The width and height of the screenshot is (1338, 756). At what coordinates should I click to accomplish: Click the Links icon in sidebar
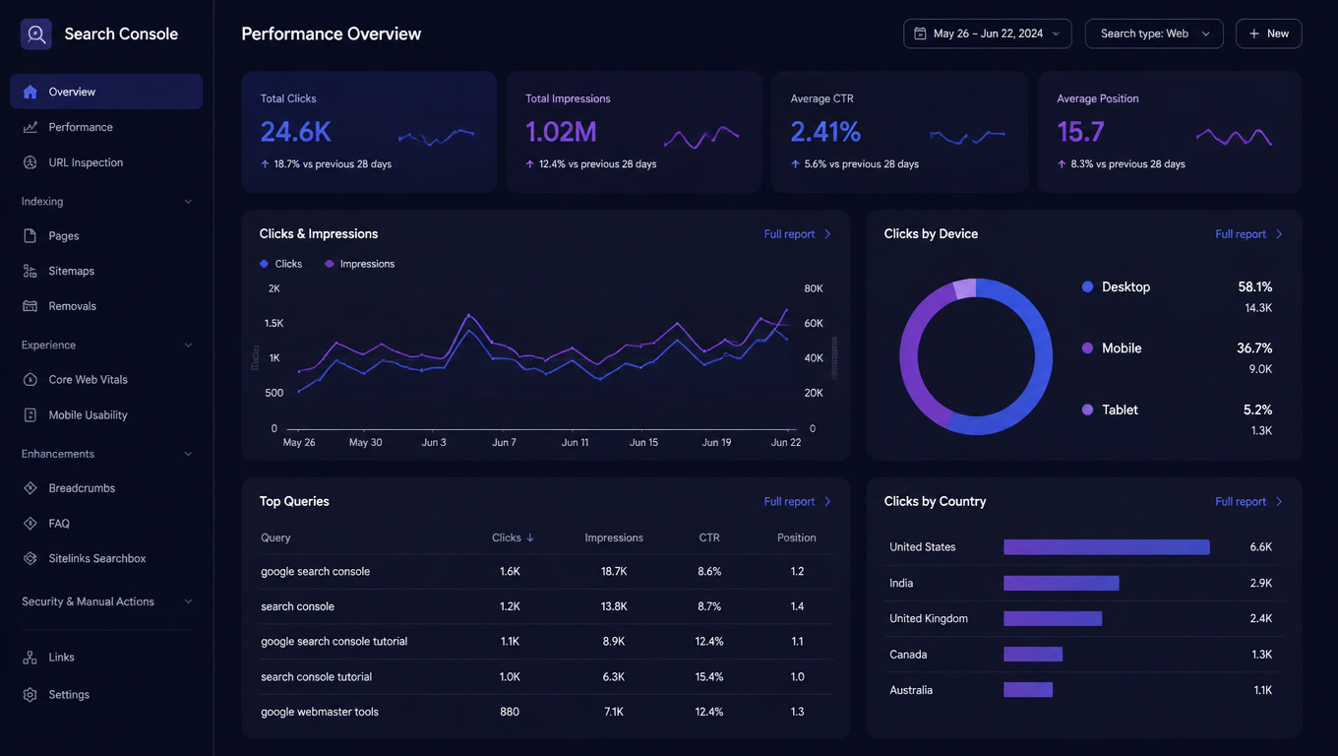pos(30,658)
